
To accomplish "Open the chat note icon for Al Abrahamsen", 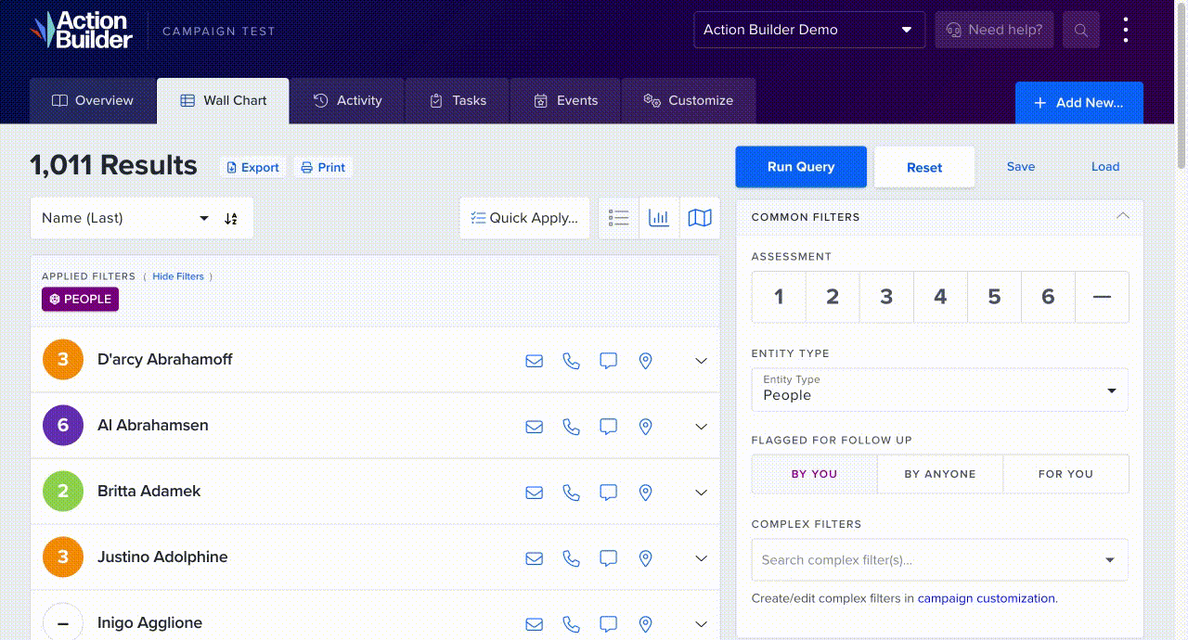I will [608, 427].
